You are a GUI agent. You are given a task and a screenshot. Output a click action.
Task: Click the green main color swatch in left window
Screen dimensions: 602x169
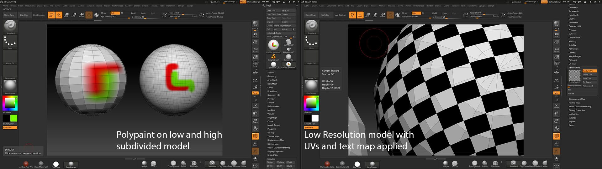click(13, 118)
